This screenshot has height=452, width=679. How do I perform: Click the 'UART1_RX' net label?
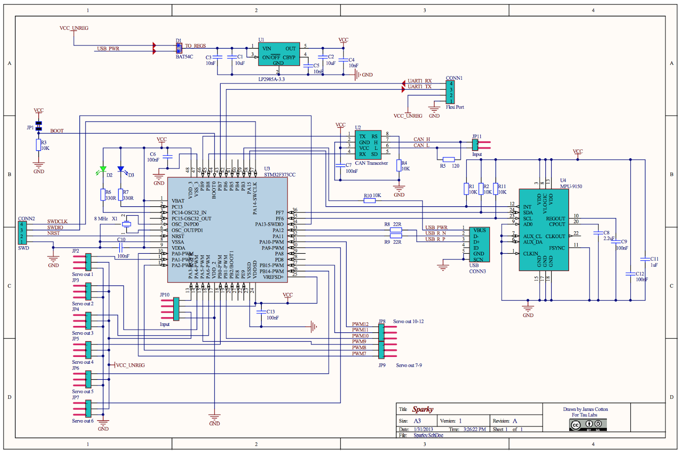[420, 81]
